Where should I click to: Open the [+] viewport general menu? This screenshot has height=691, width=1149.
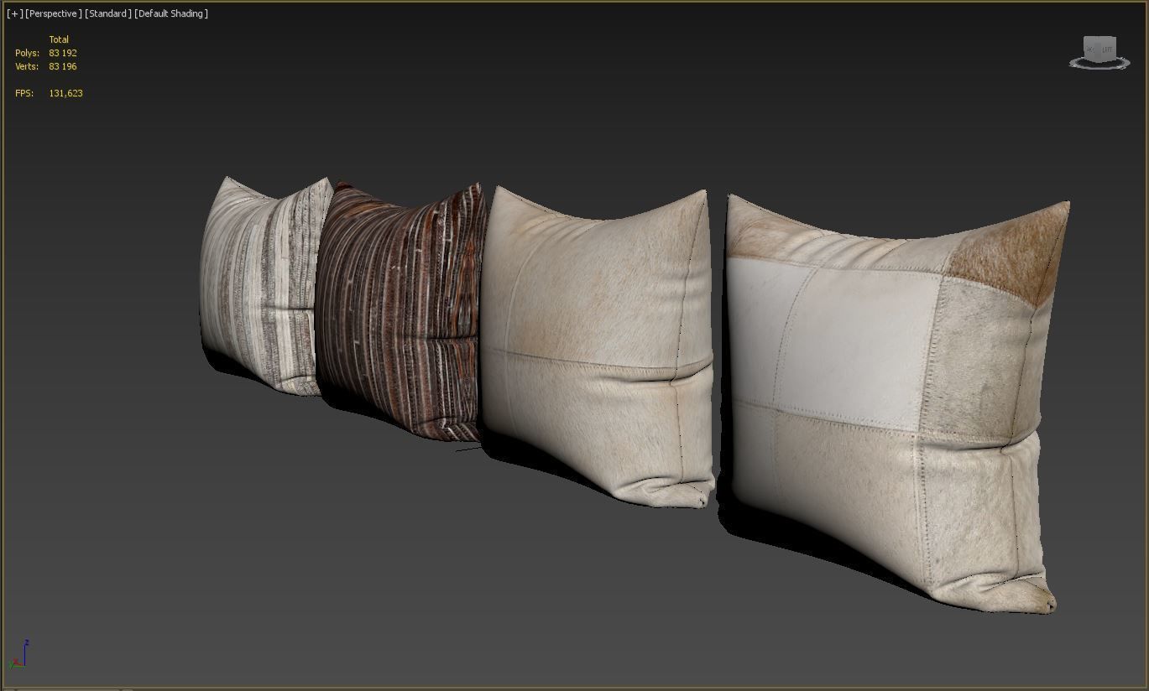coord(15,13)
